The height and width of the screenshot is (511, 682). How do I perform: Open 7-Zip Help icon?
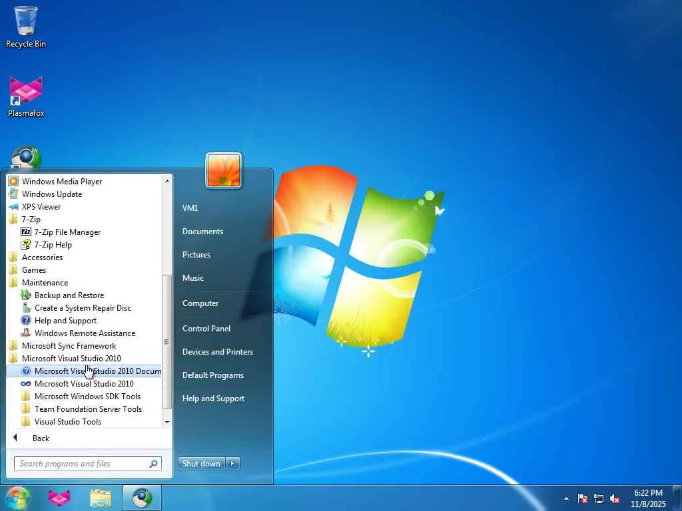26,245
